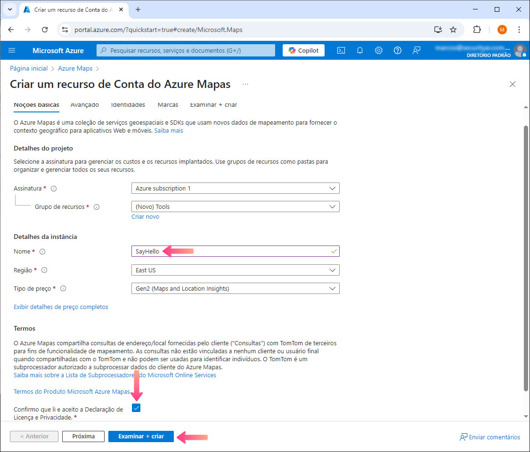Reload the page
530x452 pixels.
point(45,30)
